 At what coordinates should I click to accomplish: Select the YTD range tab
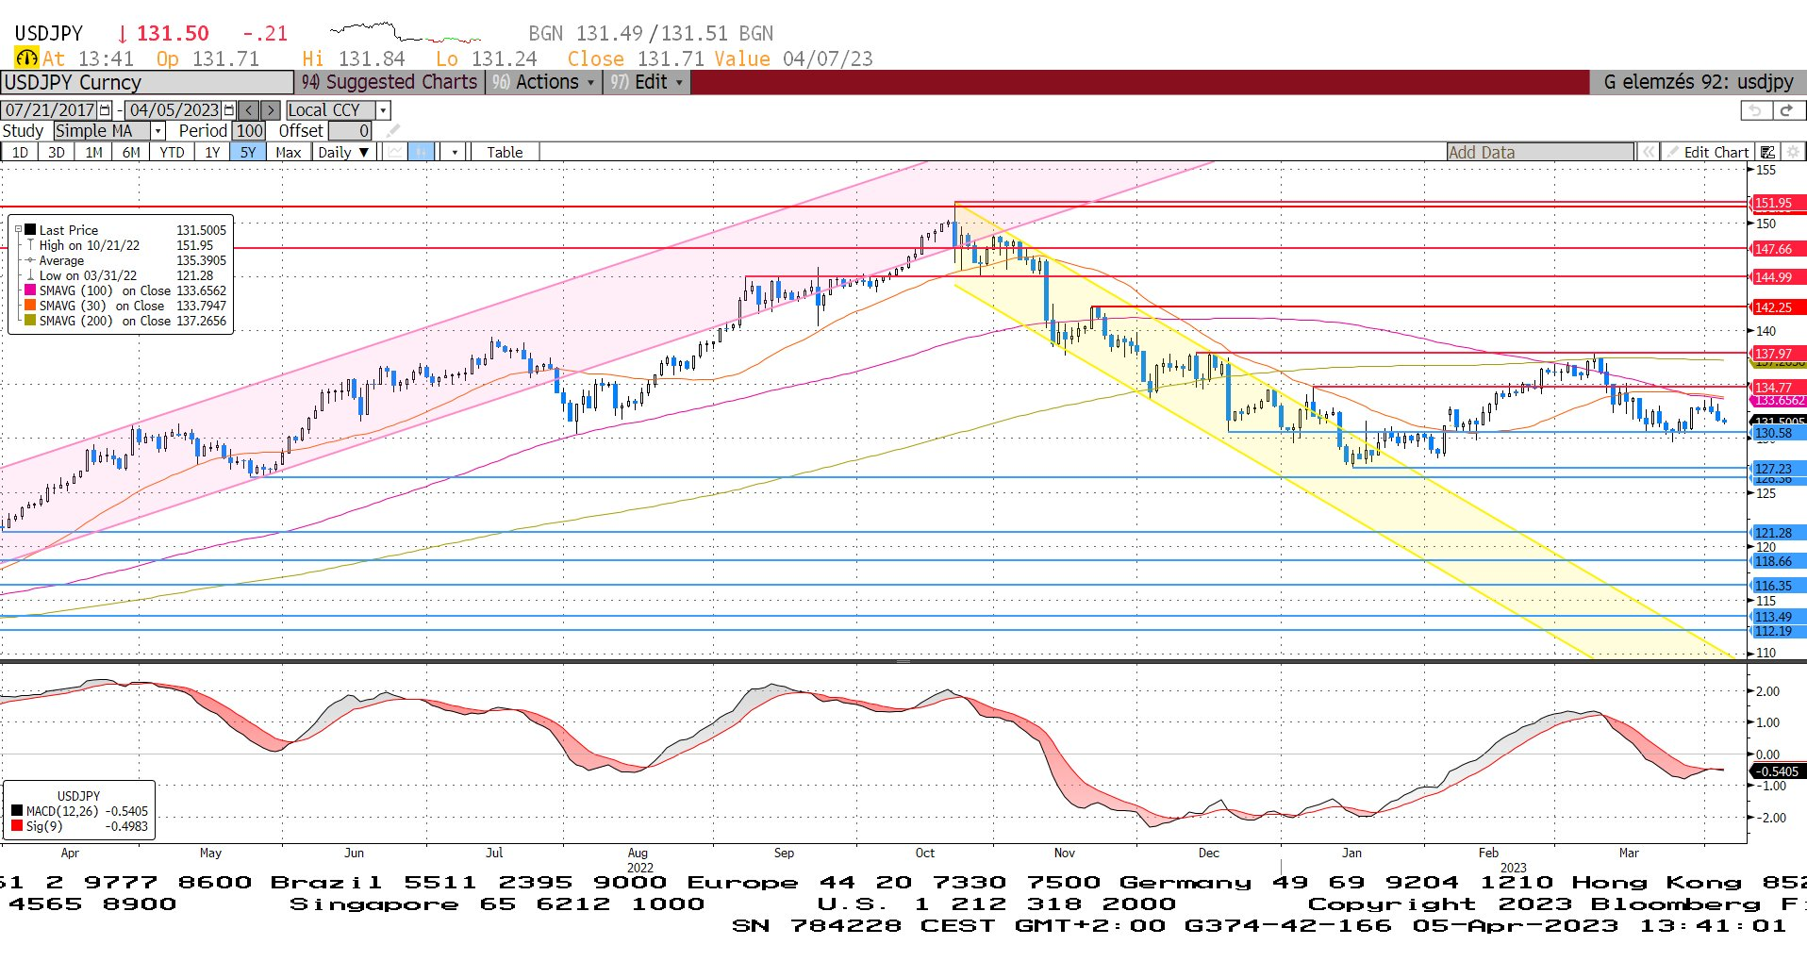pyautogui.click(x=172, y=152)
